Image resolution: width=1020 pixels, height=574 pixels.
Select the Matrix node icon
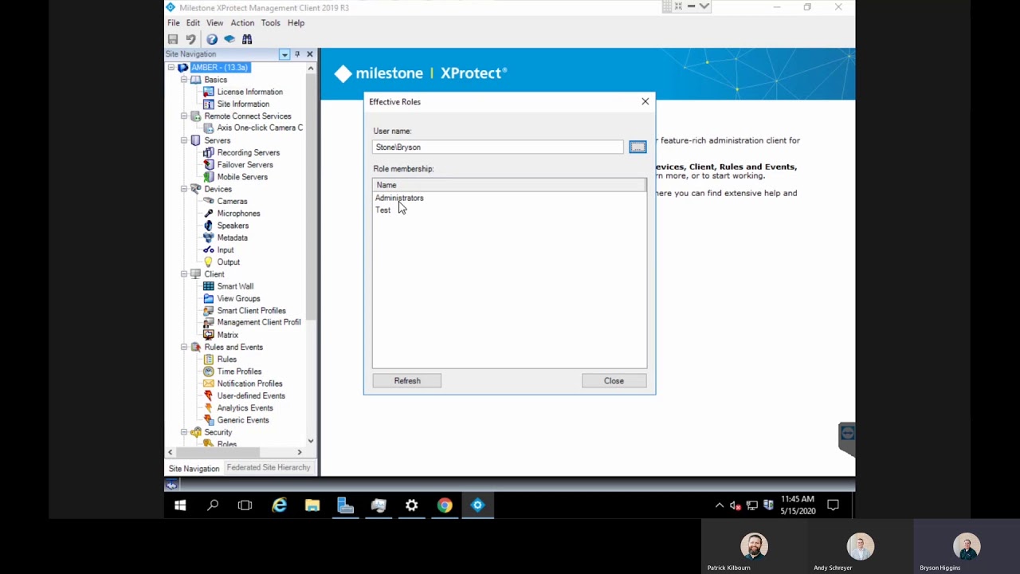(209, 335)
